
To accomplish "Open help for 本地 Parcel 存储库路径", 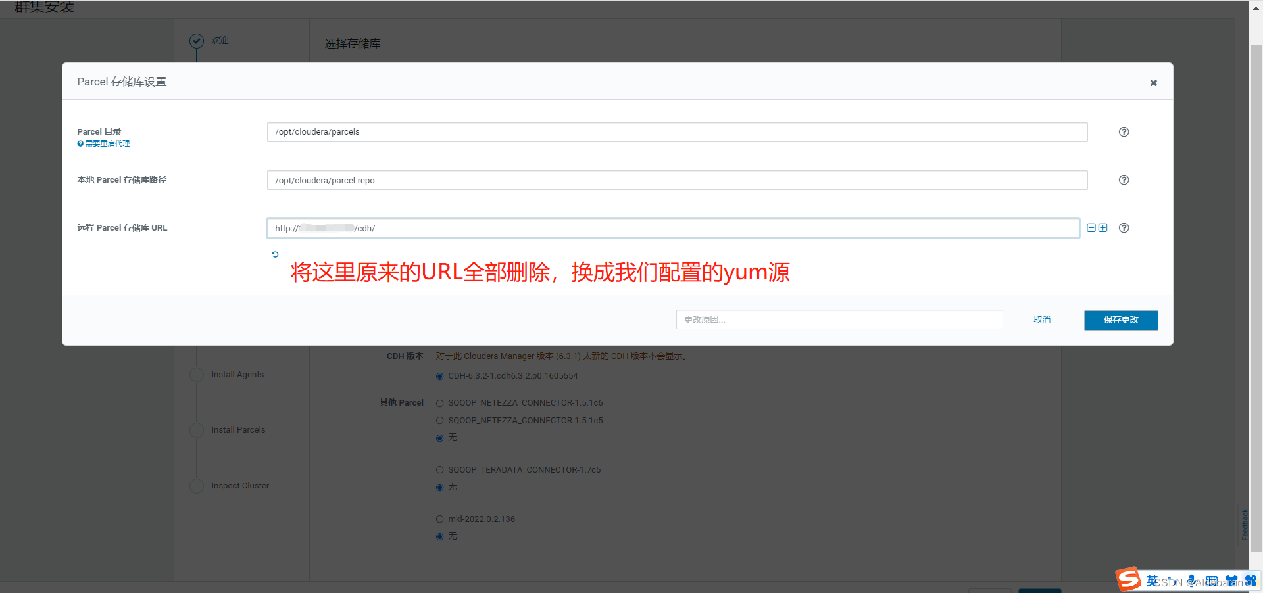I will tap(1124, 180).
